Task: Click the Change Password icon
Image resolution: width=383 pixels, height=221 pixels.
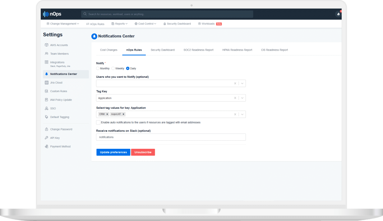Action: click(x=46, y=129)
